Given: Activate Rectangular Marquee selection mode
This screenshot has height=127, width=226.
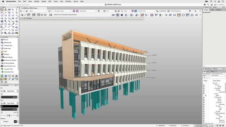Looking at the screenshot, I should click(x=38, y=15).
